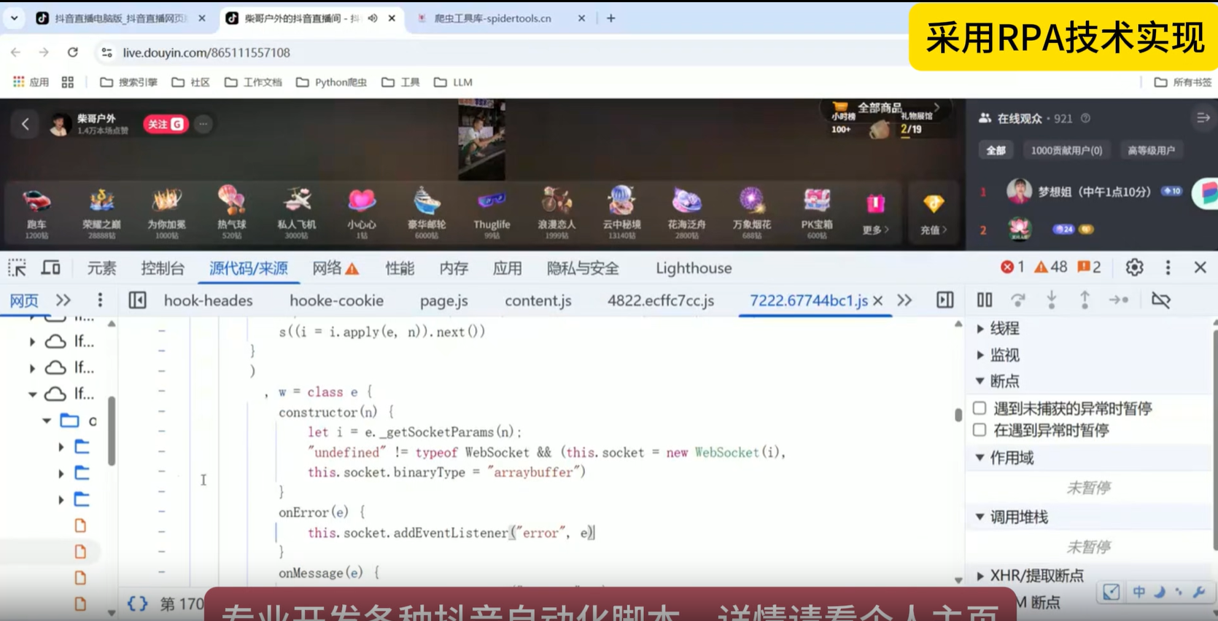Show more open source file tabs
Image resolution: width=1218 pixels, height=621 pixels.
tap(904, 300)
